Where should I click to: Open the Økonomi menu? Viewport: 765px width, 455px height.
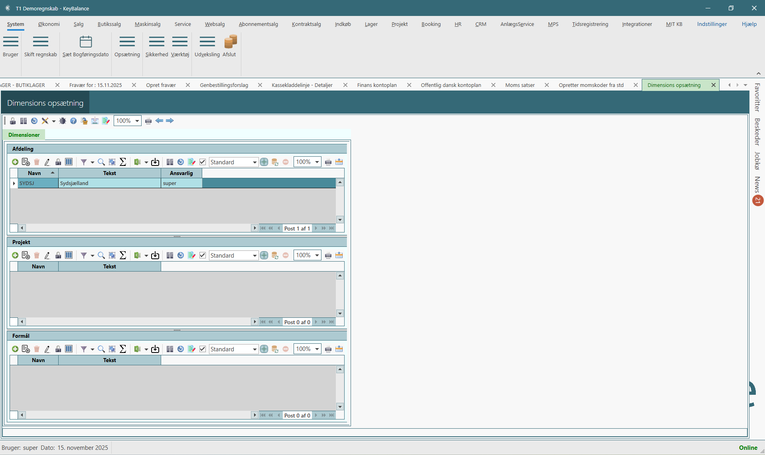(x=49, y=24)
